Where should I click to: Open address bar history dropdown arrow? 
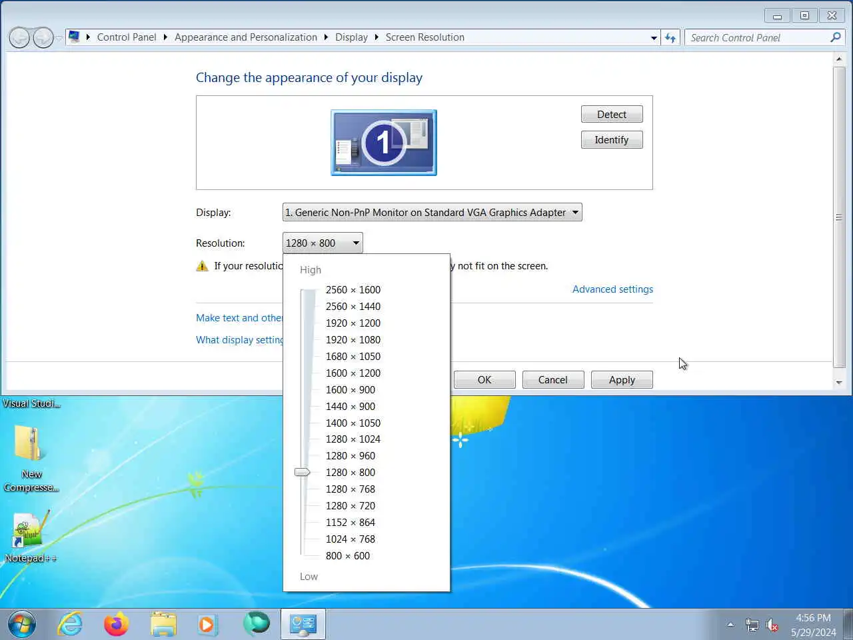click(654, 38)
